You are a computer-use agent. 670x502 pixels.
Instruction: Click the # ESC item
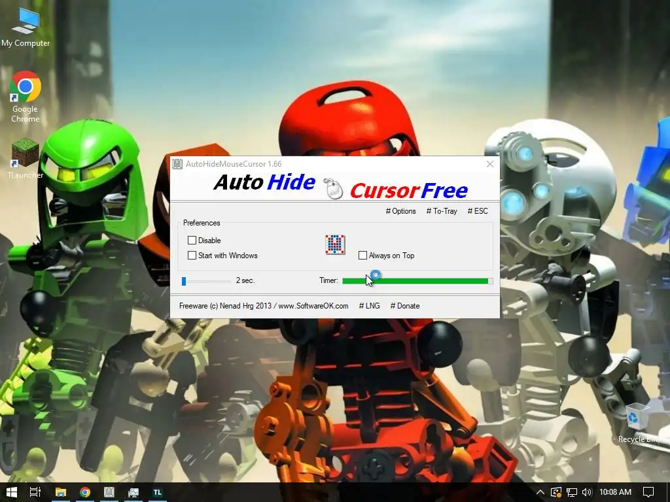(x=478, y=211)
